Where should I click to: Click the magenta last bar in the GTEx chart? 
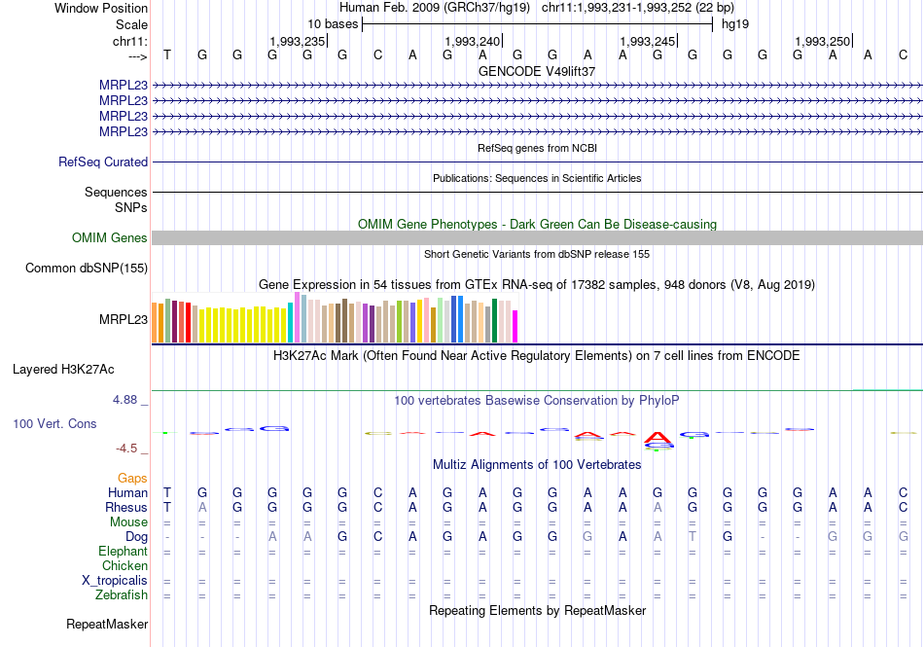point(515,327)
